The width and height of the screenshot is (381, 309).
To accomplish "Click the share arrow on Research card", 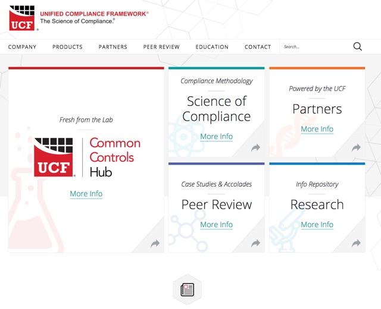I will (x=356, y=243).
